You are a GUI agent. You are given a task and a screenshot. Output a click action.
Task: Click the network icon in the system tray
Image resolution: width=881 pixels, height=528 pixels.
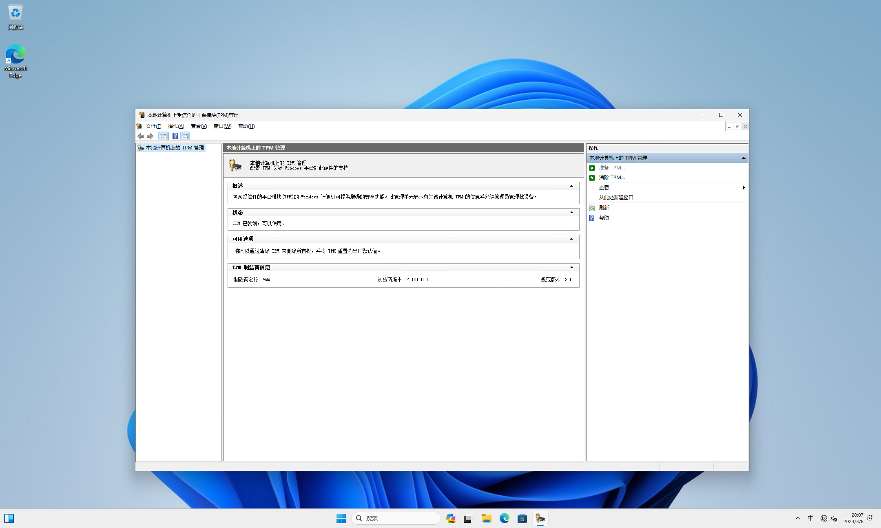pos(823,518)
